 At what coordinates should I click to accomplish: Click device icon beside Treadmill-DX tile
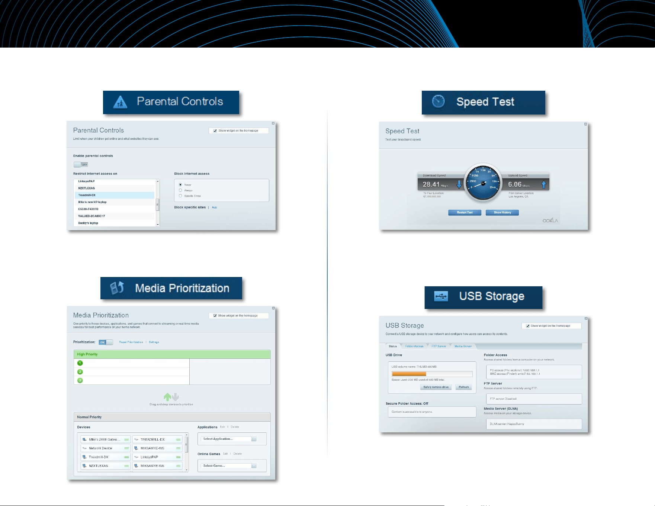pyautogui.click(x=84, y=457)
